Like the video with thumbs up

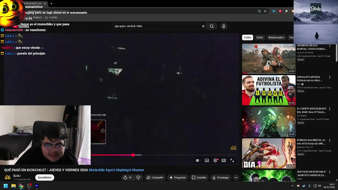point(127,178)
